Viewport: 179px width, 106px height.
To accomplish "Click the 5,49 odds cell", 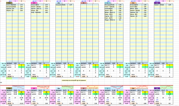I will tap(145, 14).
